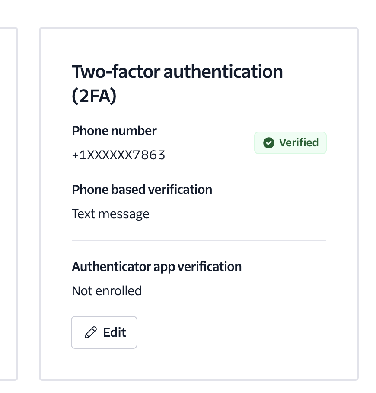Screen dimensions: 376x393
Task: Click the green checkmark Verified icon
Action: coord(269,143)
